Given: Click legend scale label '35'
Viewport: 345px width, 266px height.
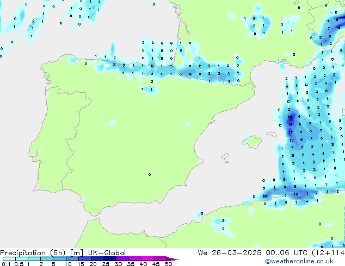Looking at the screenshot, I should (131, 264).
